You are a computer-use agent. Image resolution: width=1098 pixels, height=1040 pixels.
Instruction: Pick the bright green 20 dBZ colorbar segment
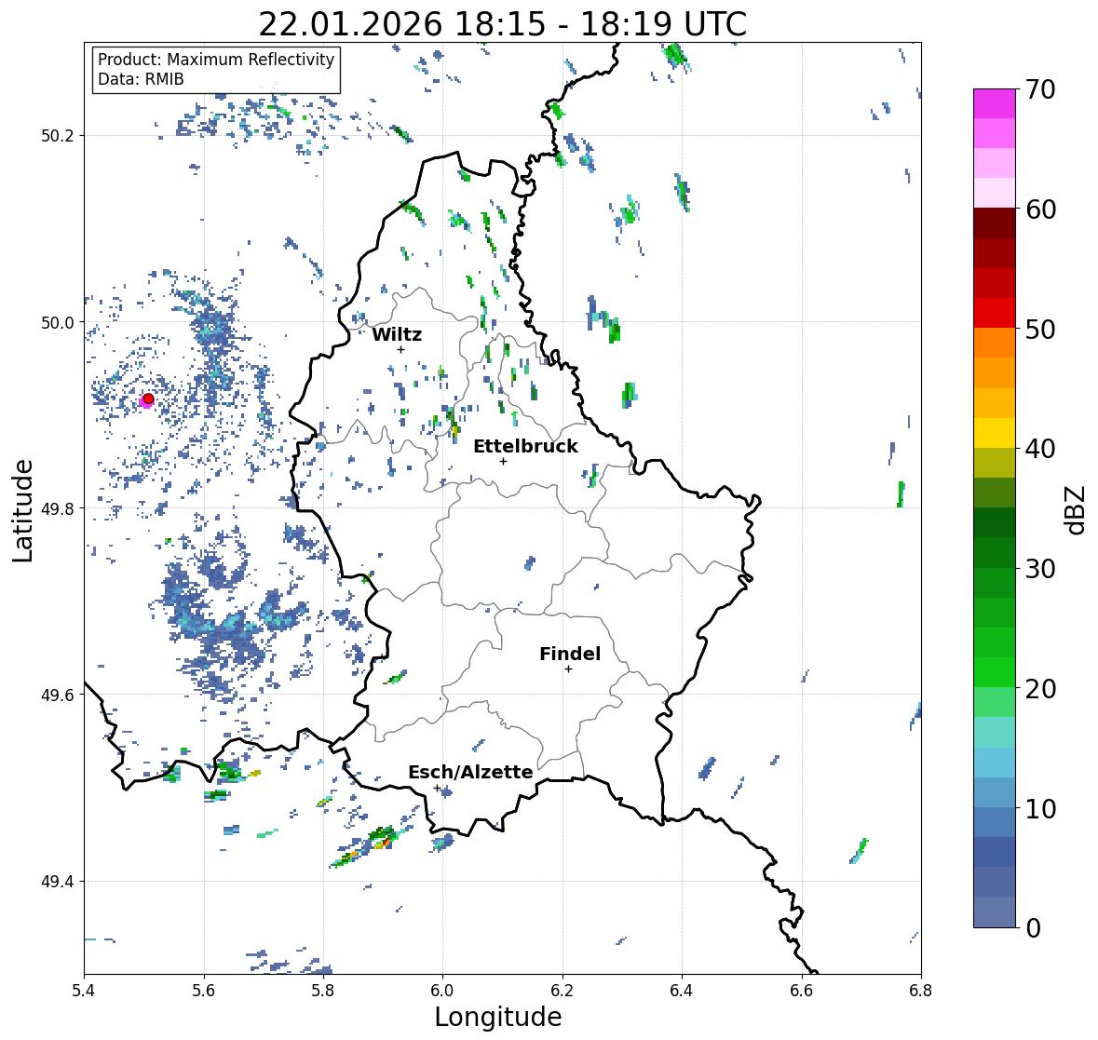(995, 672)
